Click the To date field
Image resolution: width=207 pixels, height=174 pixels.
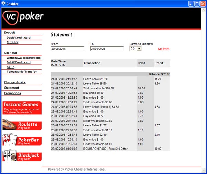tap(107, 49)
